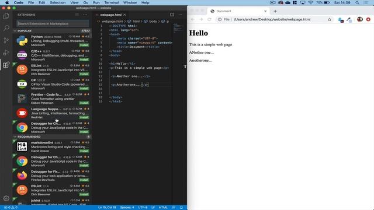Click the Python extension title

pos(37,37)
